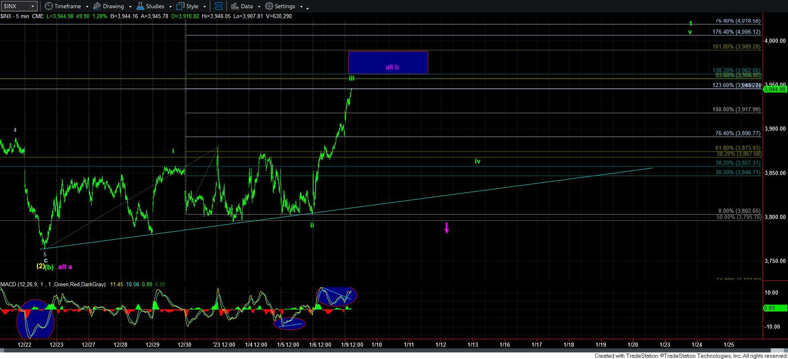Expand the toolbar overflow arrow
Image resolution: width=788 pixels, height=359 pixels.
pyautogui.click(x=307, y=7)
